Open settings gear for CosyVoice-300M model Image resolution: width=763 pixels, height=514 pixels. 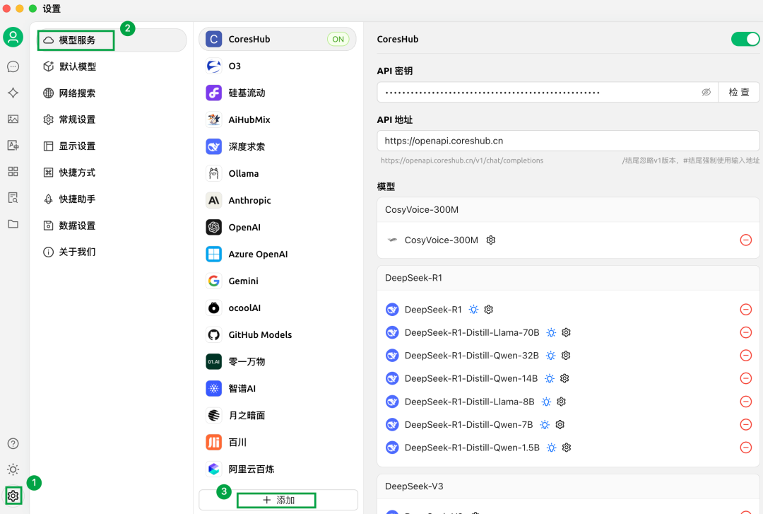point(491,240)
